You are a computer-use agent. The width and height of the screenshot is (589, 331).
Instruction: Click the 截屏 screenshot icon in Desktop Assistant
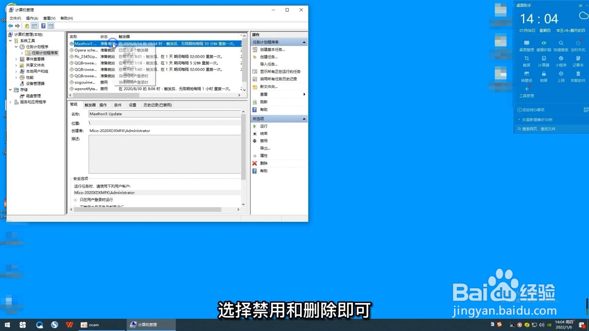coord(527,59)
